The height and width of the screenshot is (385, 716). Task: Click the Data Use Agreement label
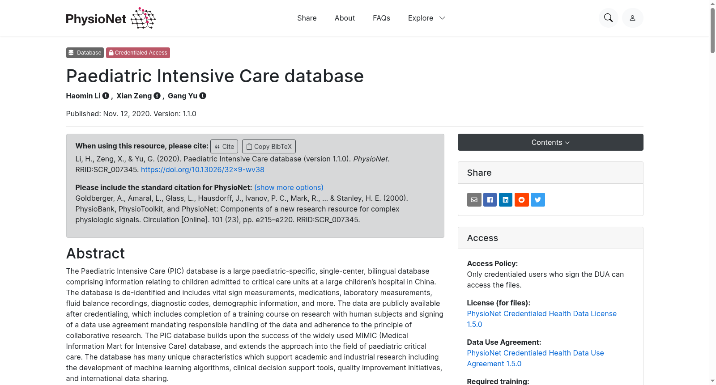click(x=504, y=342)
